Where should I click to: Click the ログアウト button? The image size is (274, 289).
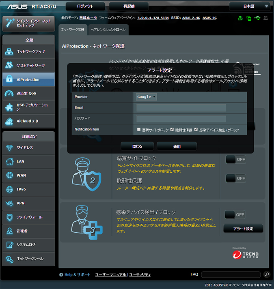[85, 6]
